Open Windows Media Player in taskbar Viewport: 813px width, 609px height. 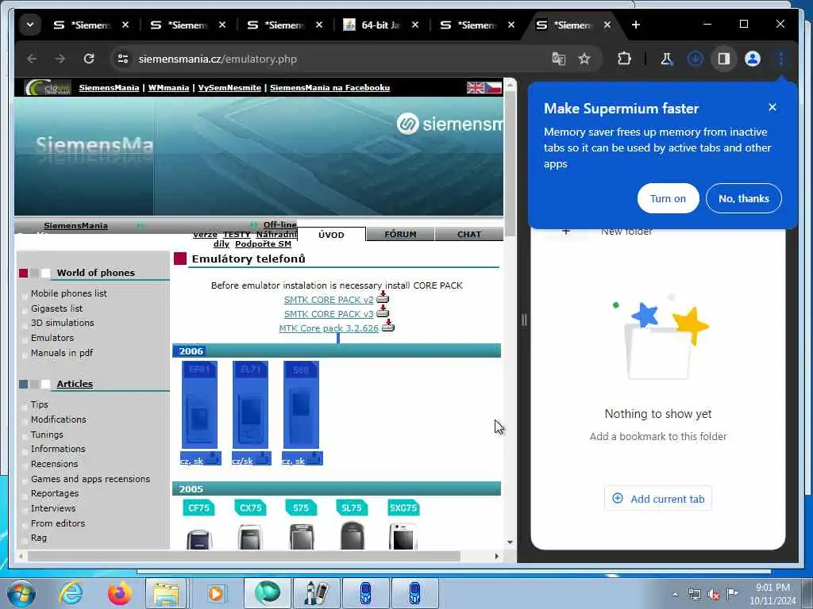(x=215, y=593)
